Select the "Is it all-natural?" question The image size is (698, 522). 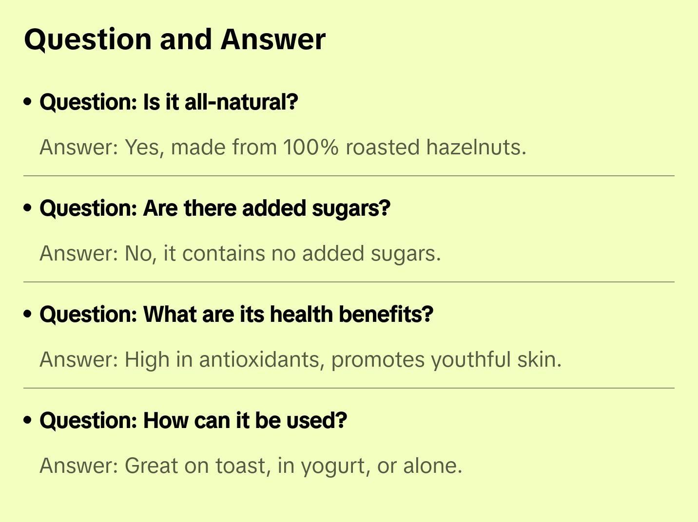tap(169, 102)
